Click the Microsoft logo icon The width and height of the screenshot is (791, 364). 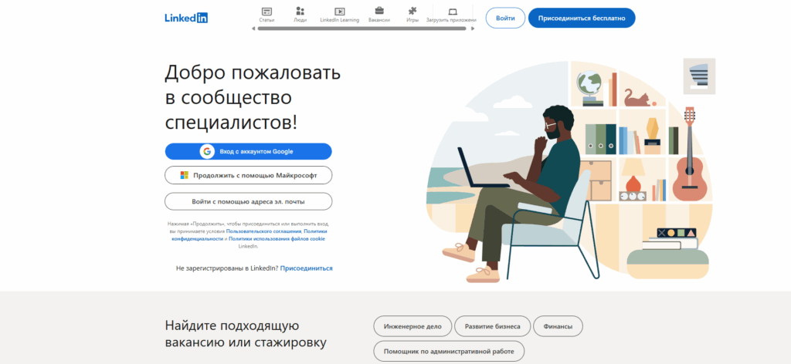(185, 175)
